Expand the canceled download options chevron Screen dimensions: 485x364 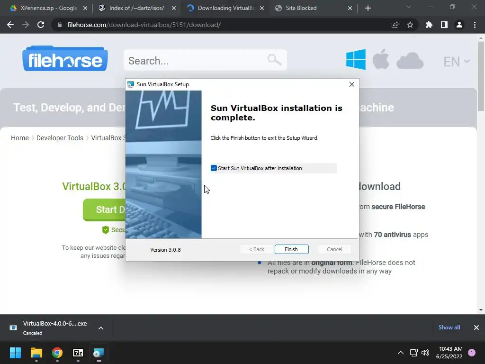tap(101, 328)
